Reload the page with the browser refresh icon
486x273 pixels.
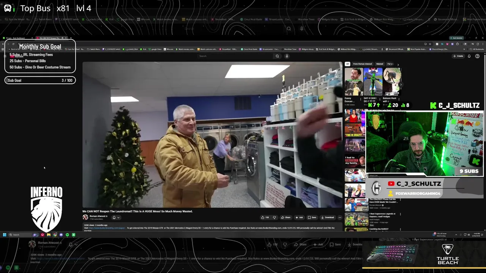13,44
